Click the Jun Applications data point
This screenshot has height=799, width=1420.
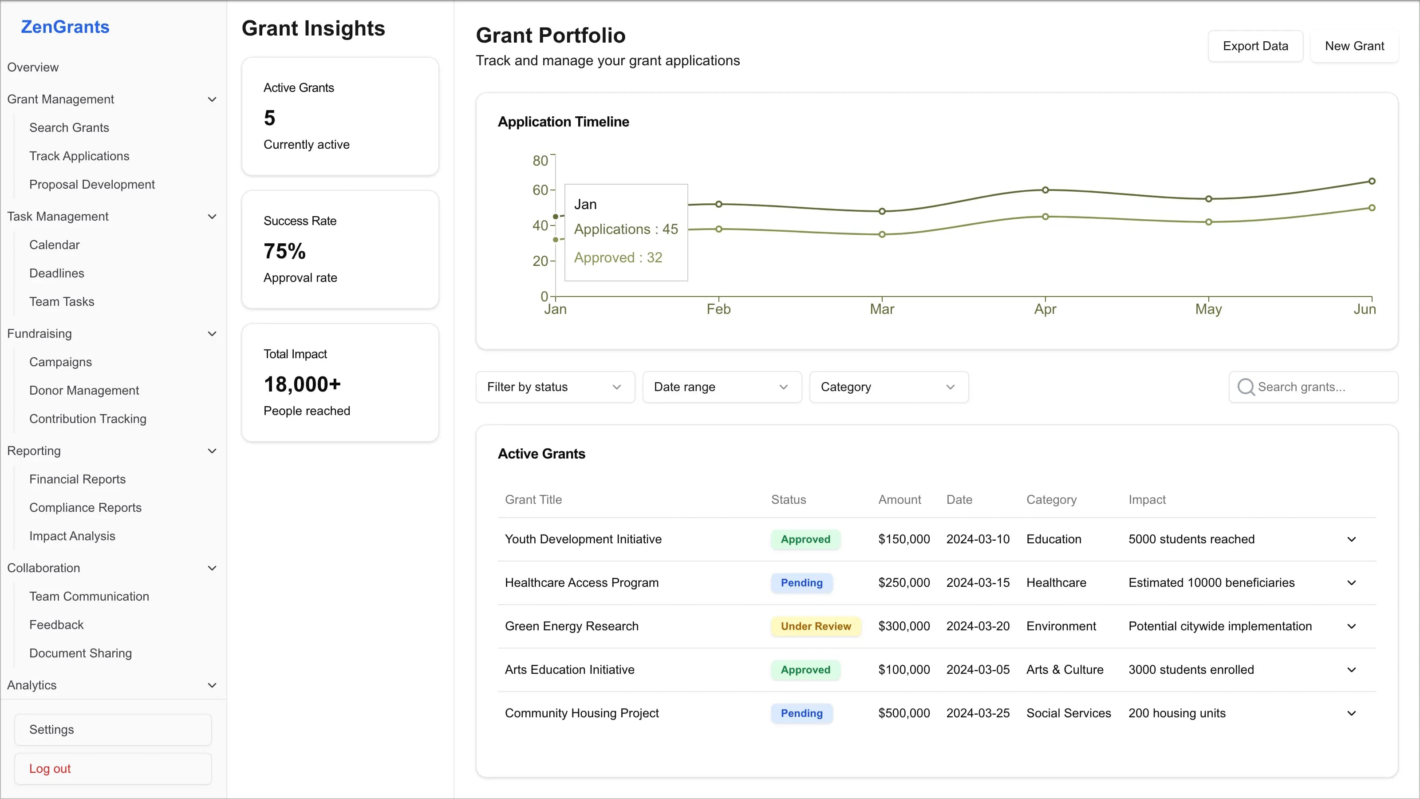pos(1372,182)
